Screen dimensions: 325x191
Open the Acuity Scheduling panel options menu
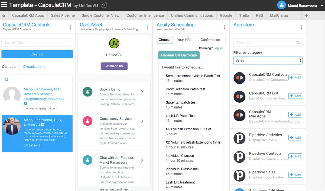(x=224, y=27)
